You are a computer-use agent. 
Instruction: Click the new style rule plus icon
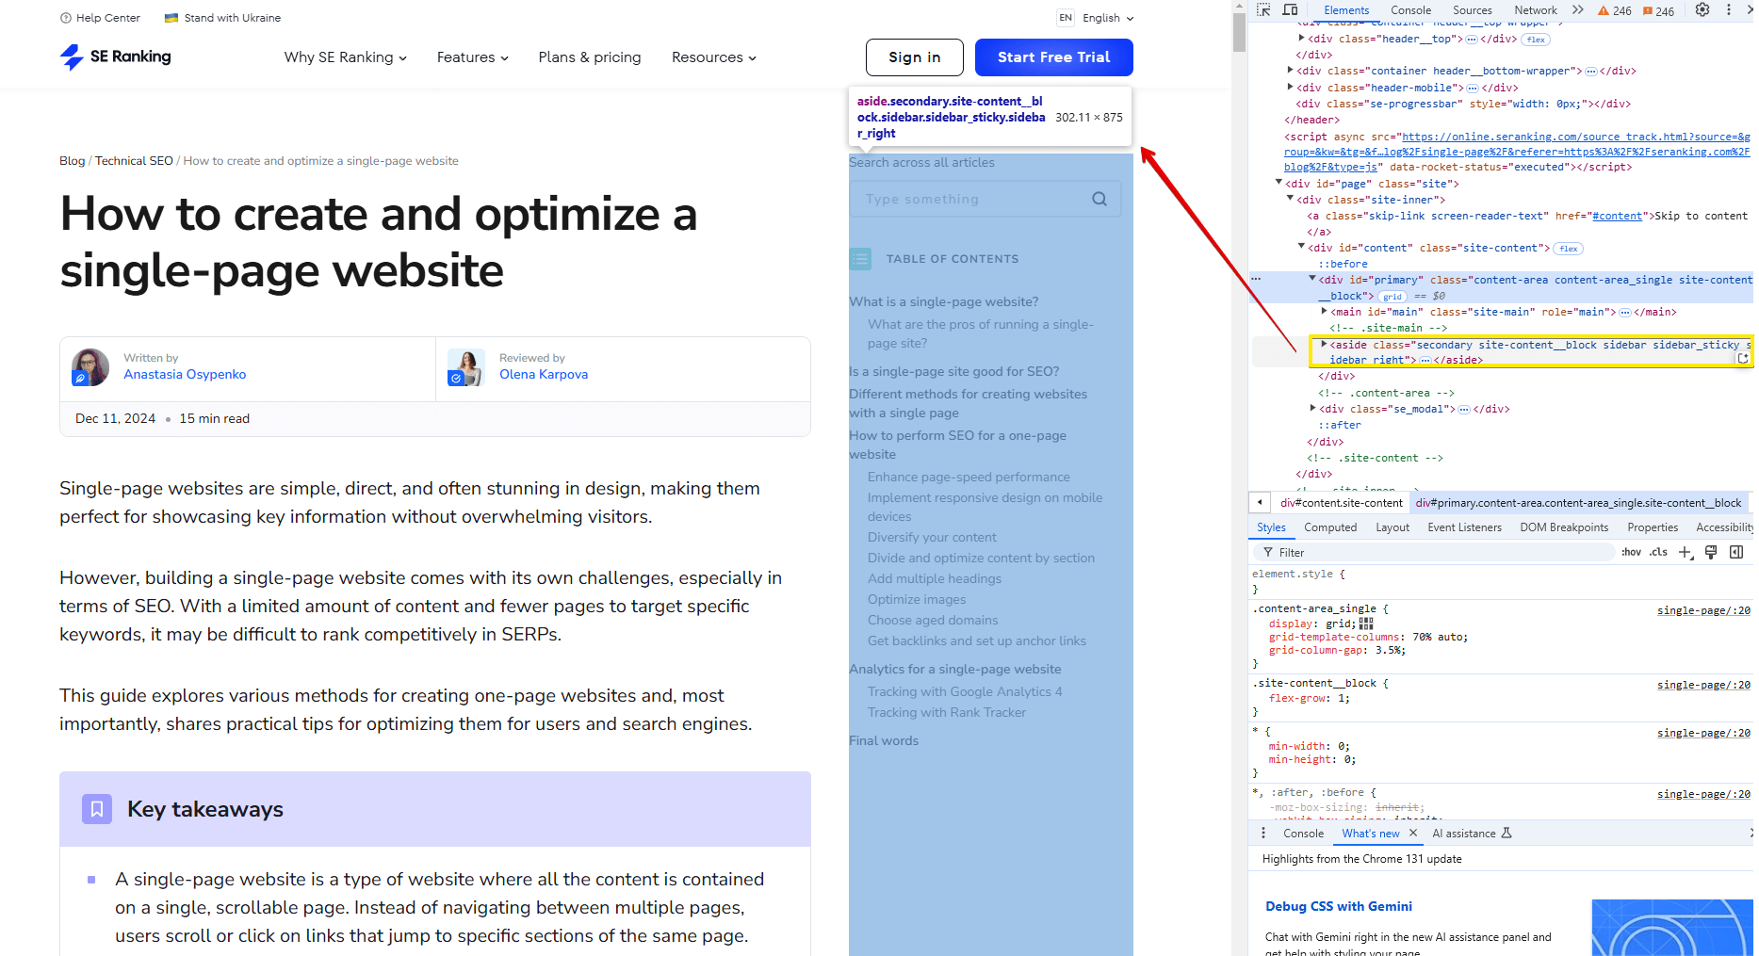[x=1686, y=552]
